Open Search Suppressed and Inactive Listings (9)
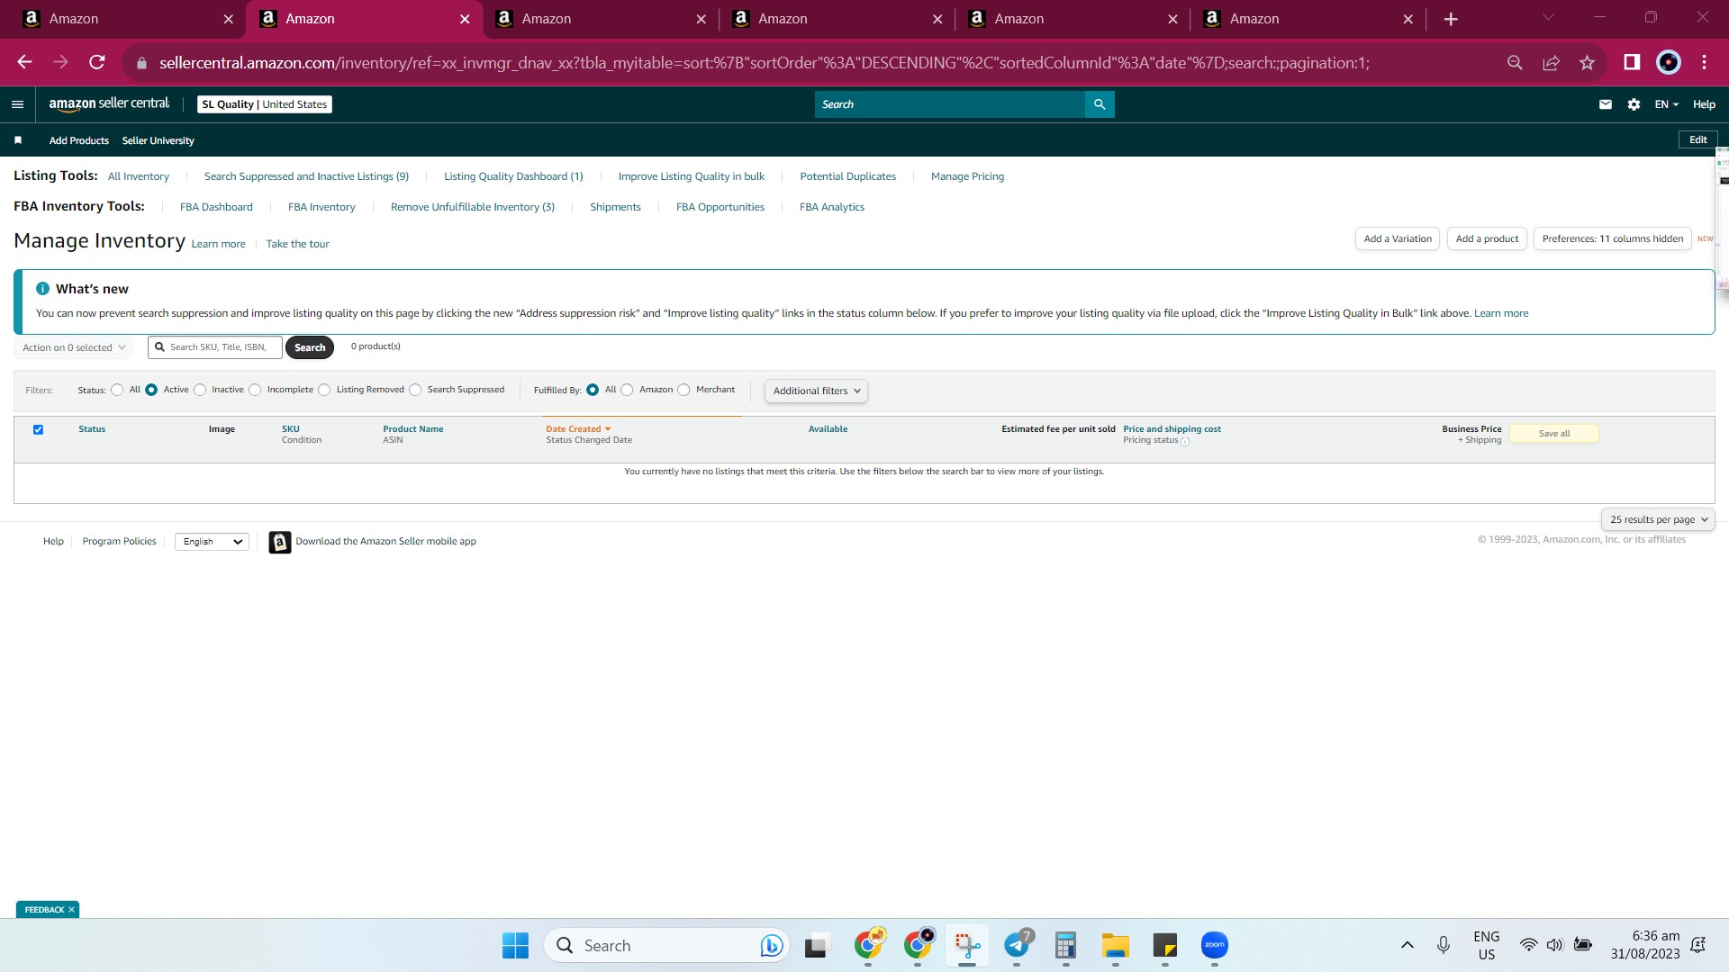This screenshot has height=972, width=1729. [x=306, y=176]
